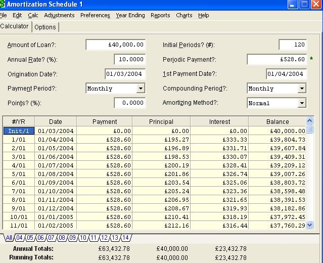Click the schedule table scrollbar thumb

pyautogui.click(x=310, y=129)
